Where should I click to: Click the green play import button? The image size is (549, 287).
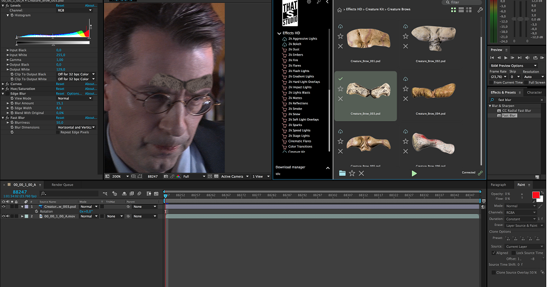tap(414, 174)
